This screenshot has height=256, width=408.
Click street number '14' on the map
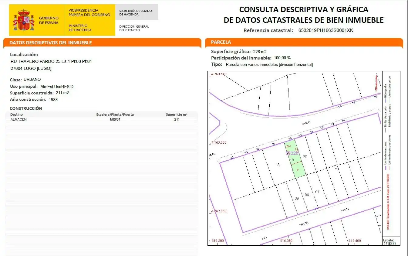[x=340, y=106]
